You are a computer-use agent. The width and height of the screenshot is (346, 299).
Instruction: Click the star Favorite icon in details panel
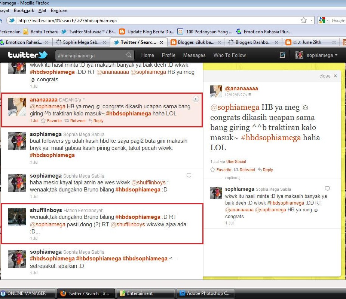click(x=212, y=170)
